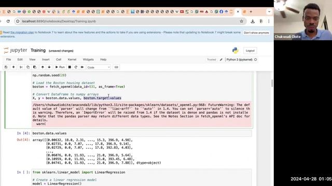Click the Jupyter logo

pyautogui.click(x=16, y=50)
